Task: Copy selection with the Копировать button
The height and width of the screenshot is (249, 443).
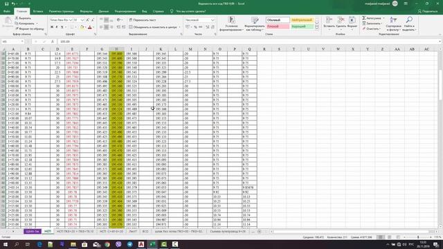Action: [25, 24]
